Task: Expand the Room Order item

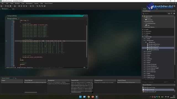Action: (144, 21)
